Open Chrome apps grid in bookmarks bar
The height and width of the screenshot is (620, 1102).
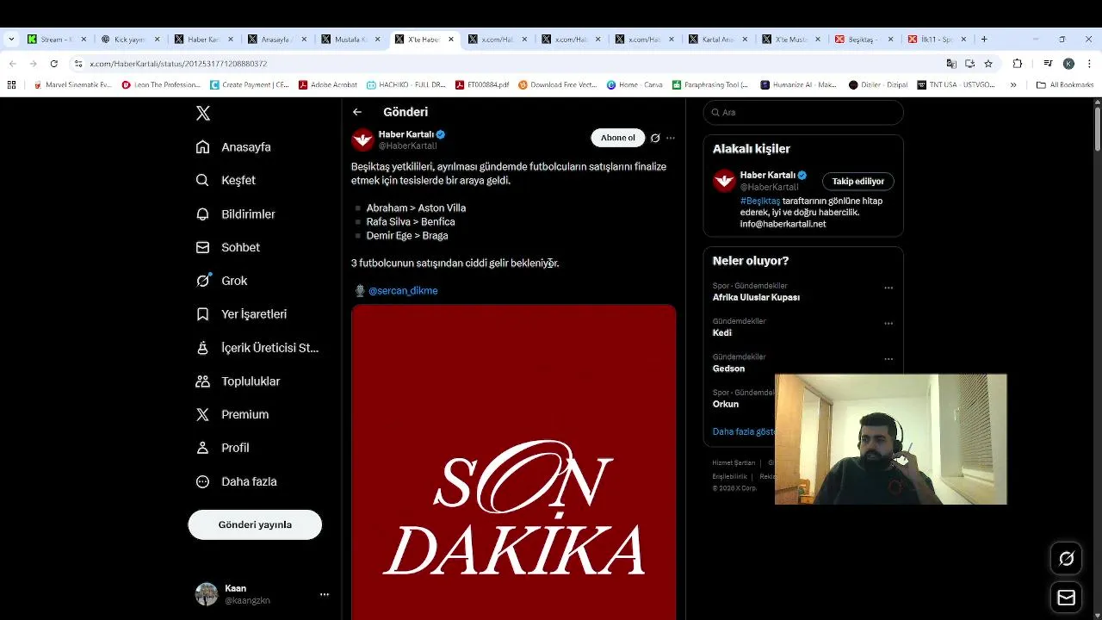point(11,84)
